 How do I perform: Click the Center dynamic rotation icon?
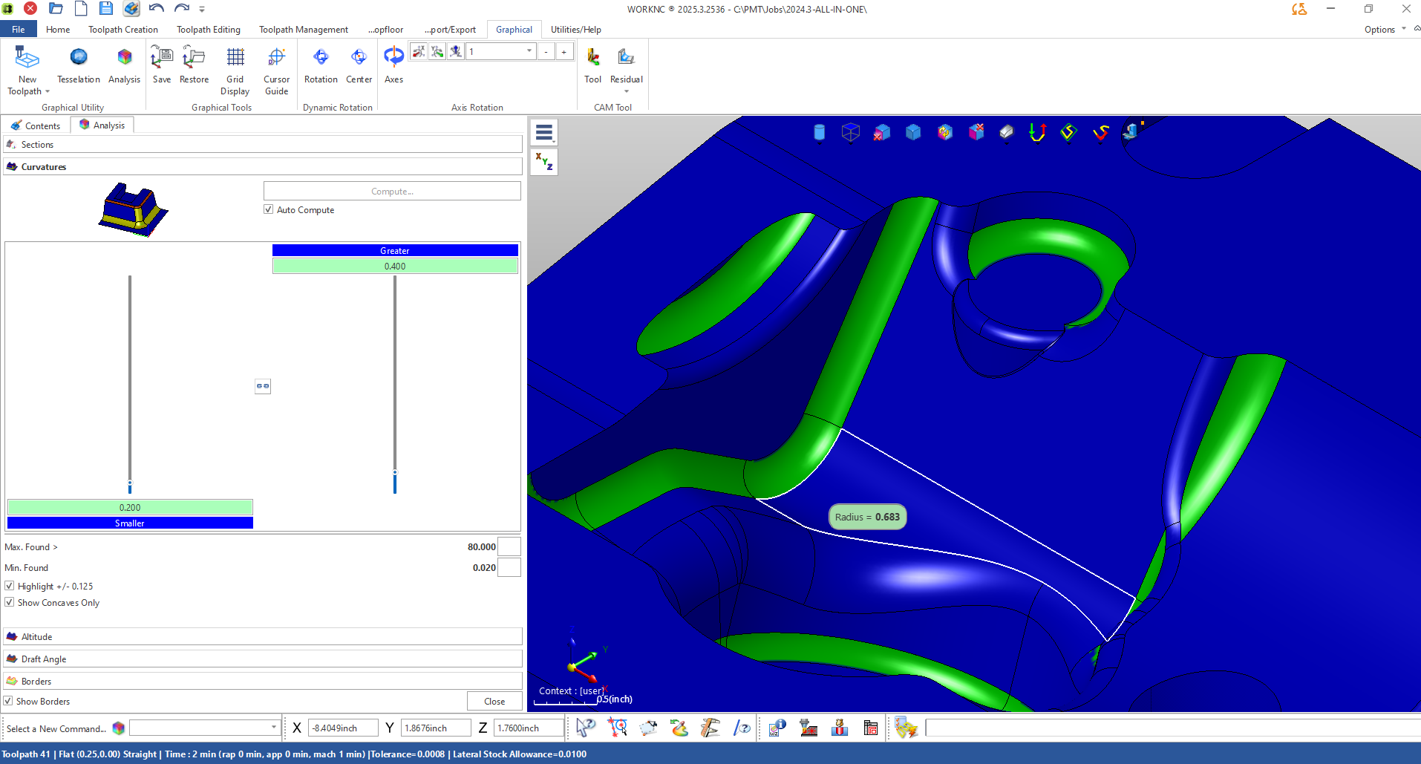[x=359, y=67]
